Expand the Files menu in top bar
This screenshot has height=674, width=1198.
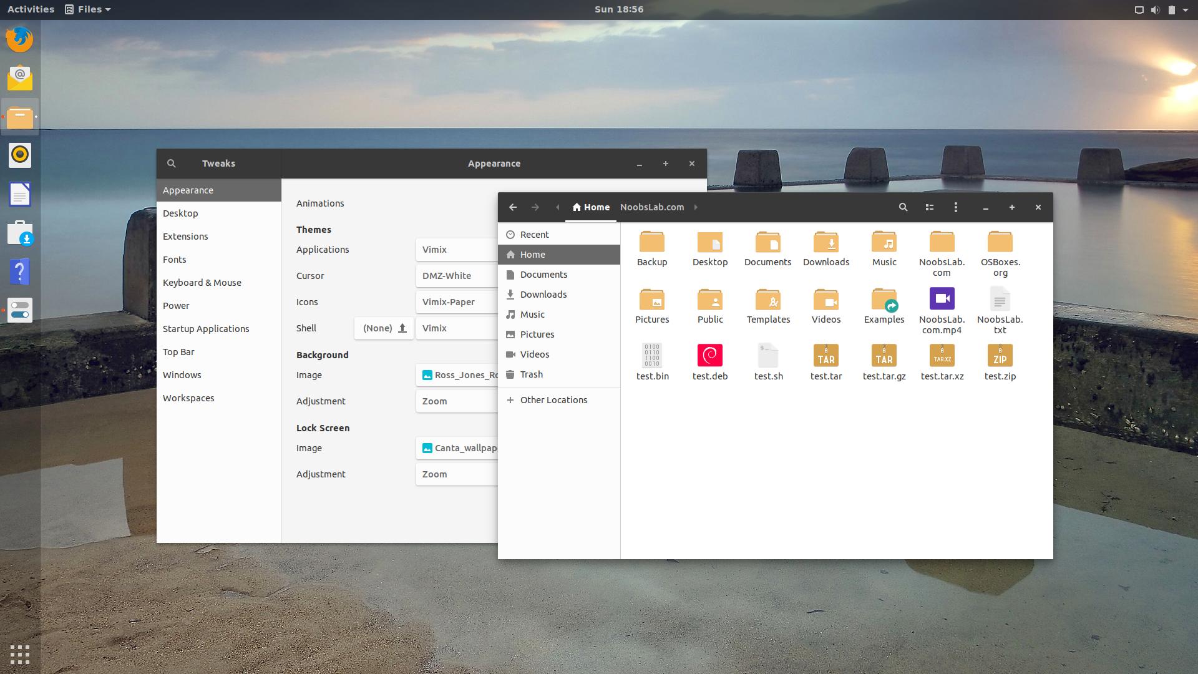[88, 9]
